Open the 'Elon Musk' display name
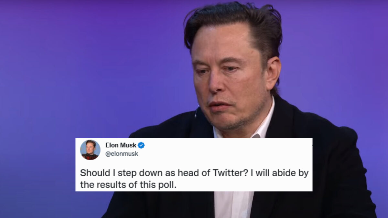Image resolution: width=388 pixels, height=218 pixels. click(x=121, y=145)
